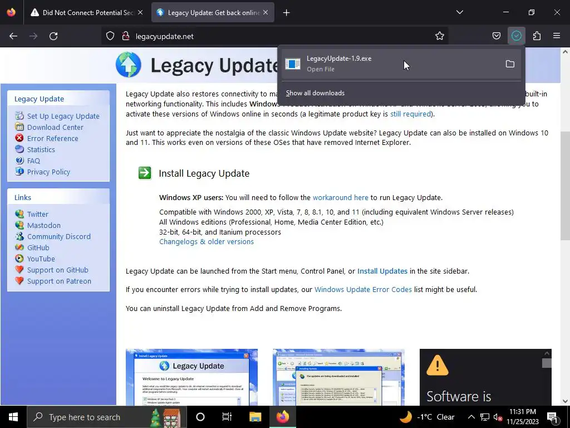Close the Legacy Update tab
Image resolution: width=570 pixels, height=428 pixels.
coord(266,13)
